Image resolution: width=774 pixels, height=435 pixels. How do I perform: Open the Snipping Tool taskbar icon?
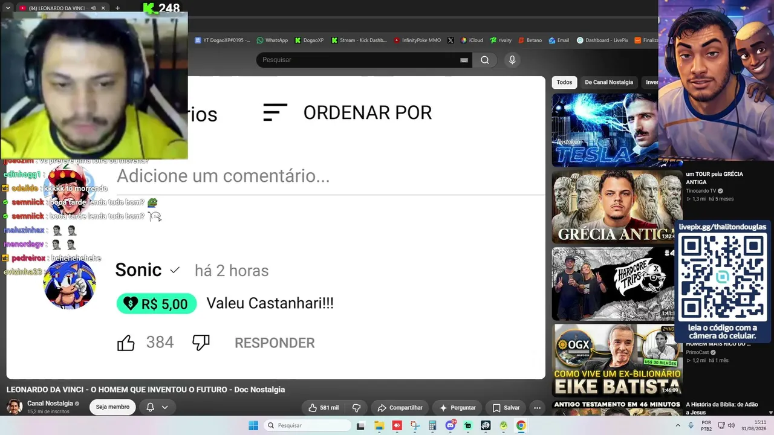(415, 425)
